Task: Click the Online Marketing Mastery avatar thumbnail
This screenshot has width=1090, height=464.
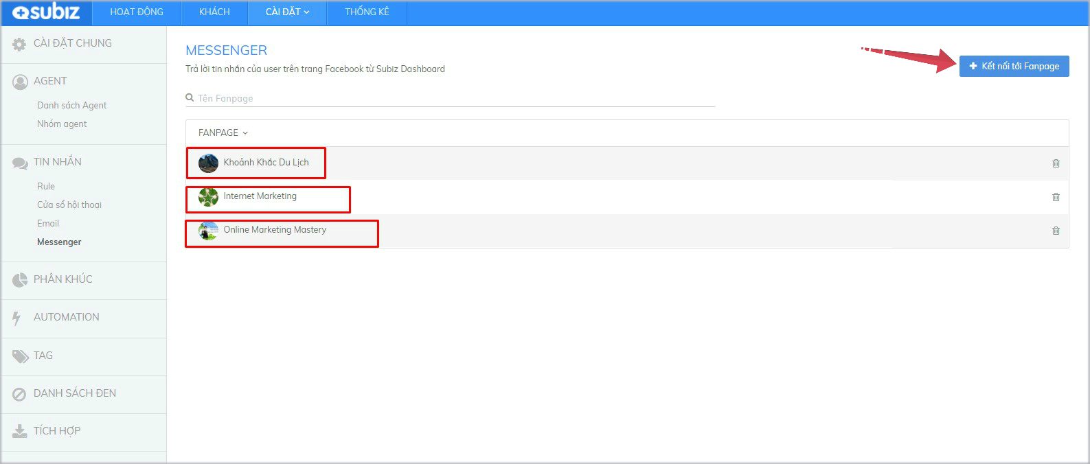Action: coord(208,231)
